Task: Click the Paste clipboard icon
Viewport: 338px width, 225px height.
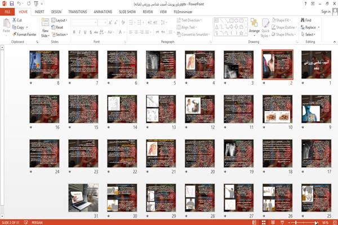Action: click(6, 23)
